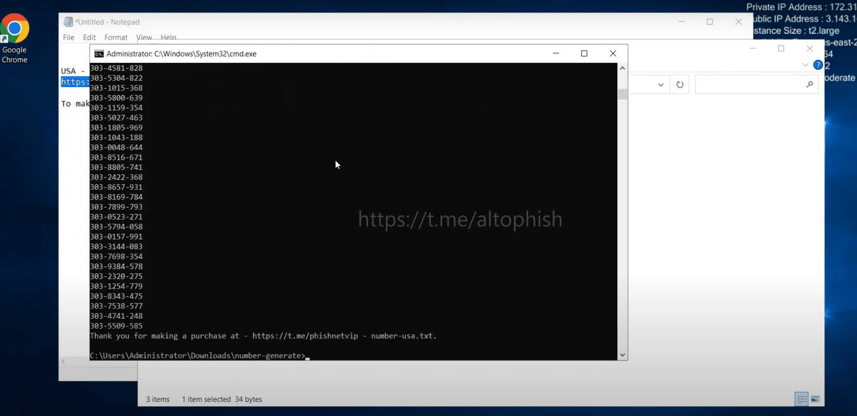Image resolution: width=857 pixels, height=416 pixels.
Task: Open Notepad Edit menu
Action: [x=89, y=37]
